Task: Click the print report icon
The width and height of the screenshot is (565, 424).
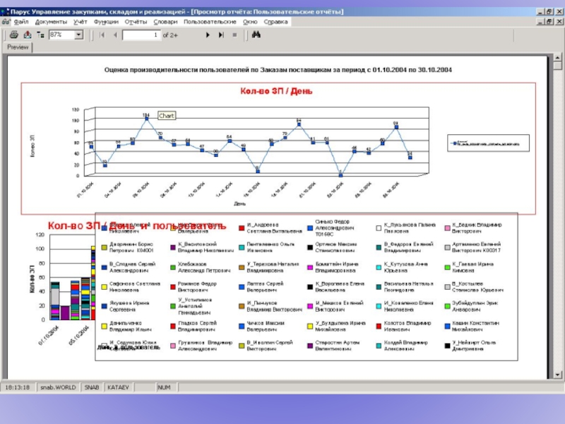Action: 14,34
